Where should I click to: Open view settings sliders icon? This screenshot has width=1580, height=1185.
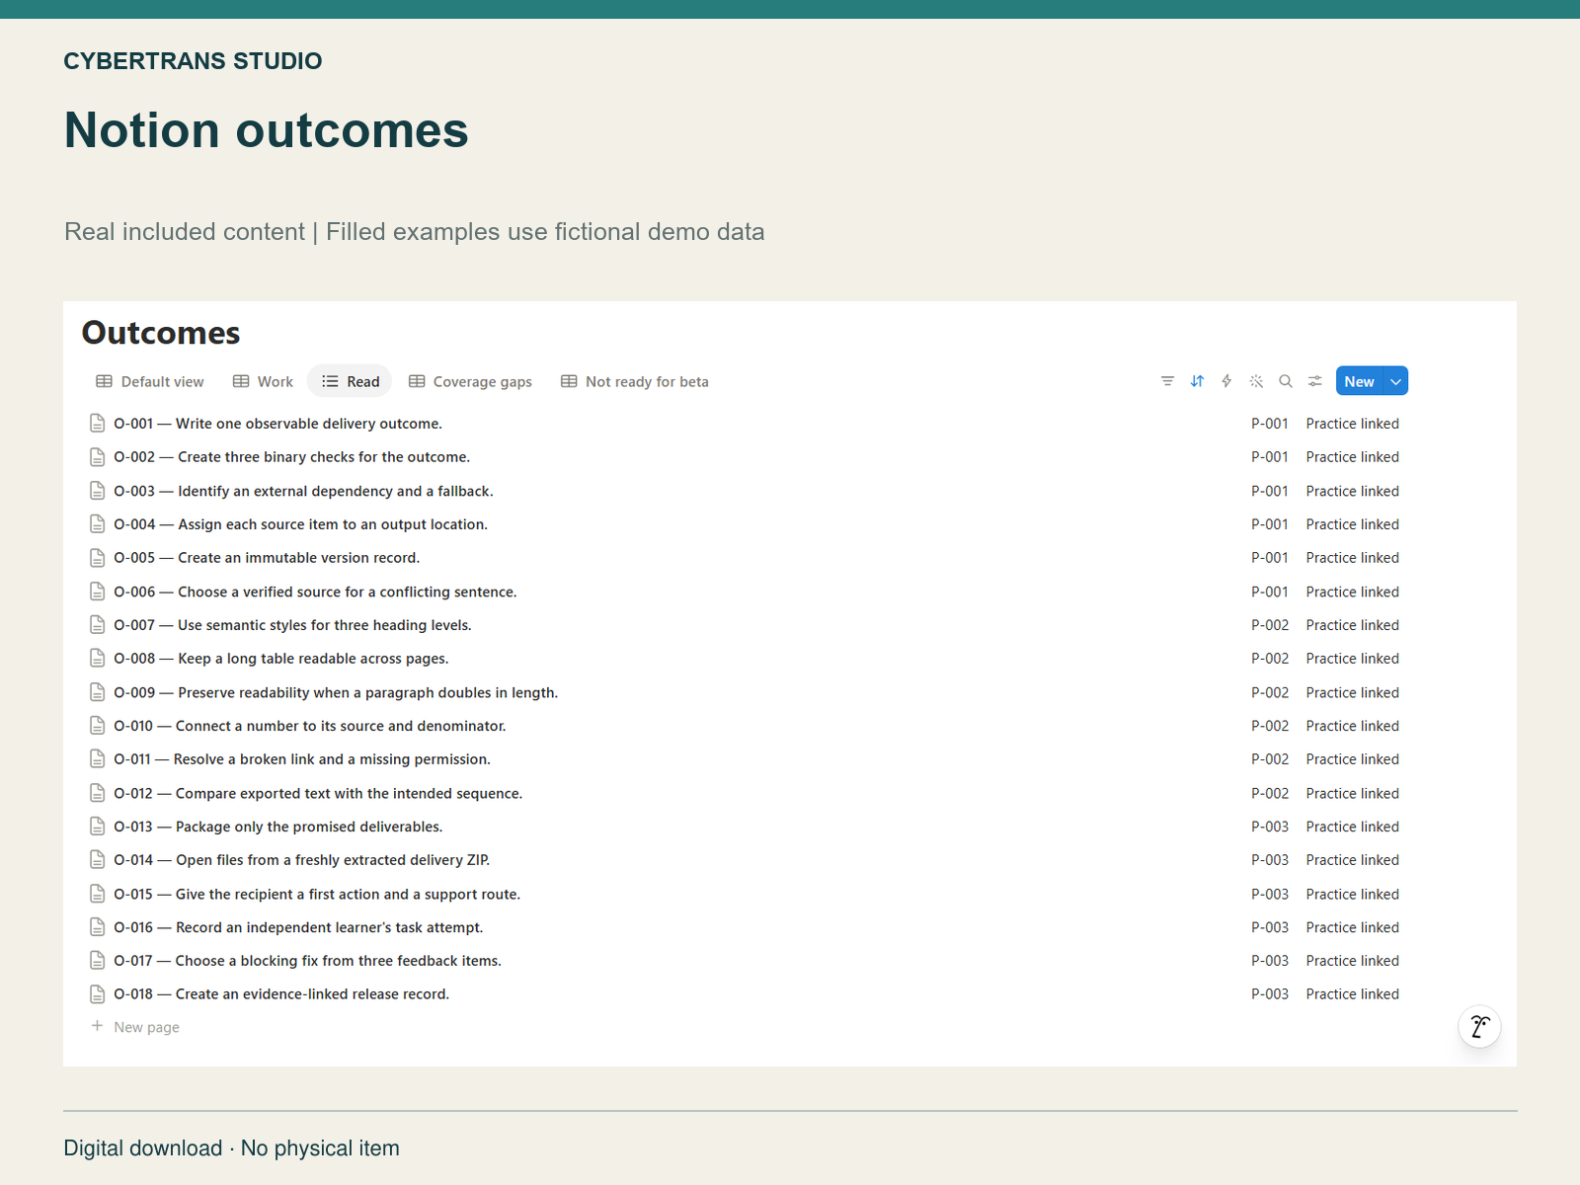tap(1315, 381)
